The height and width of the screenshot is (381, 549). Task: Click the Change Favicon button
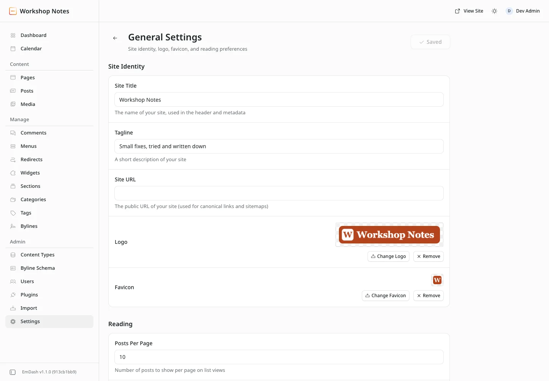pos(385,296)
